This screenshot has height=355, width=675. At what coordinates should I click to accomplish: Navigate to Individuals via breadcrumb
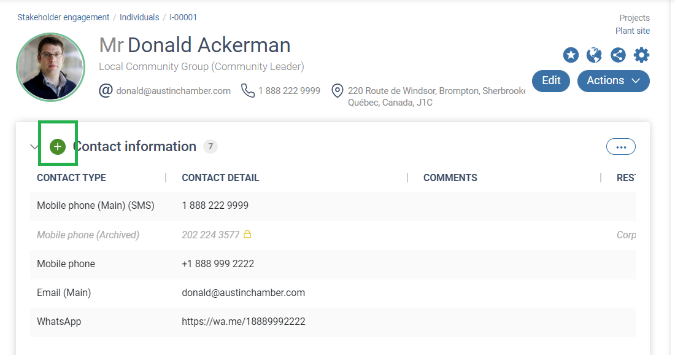tap(139, 17)
